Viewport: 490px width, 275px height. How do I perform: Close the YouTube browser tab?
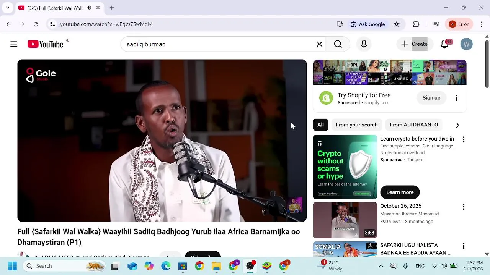(98, 8)
